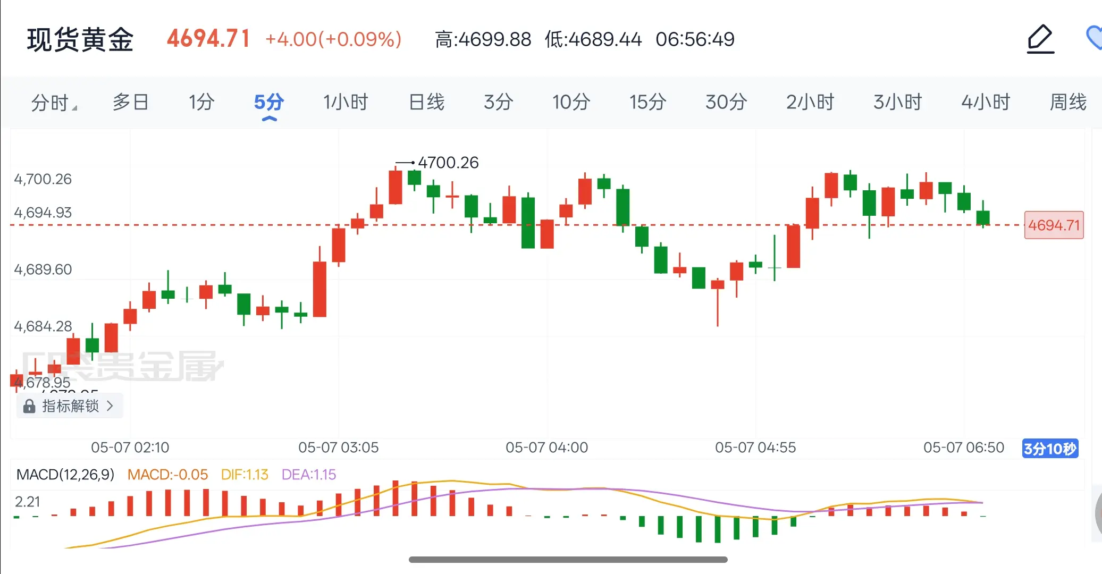Tap the blue heart favorite icon
The height and width of the screenshot is (574, 1102).
pyautogui.click(x=1094, y=38)
